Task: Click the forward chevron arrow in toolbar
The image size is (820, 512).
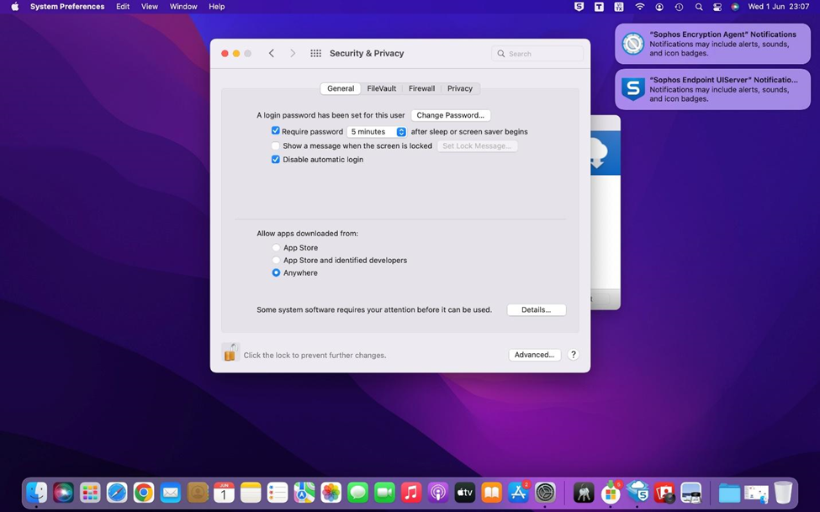Action: [x=293, y=53]
